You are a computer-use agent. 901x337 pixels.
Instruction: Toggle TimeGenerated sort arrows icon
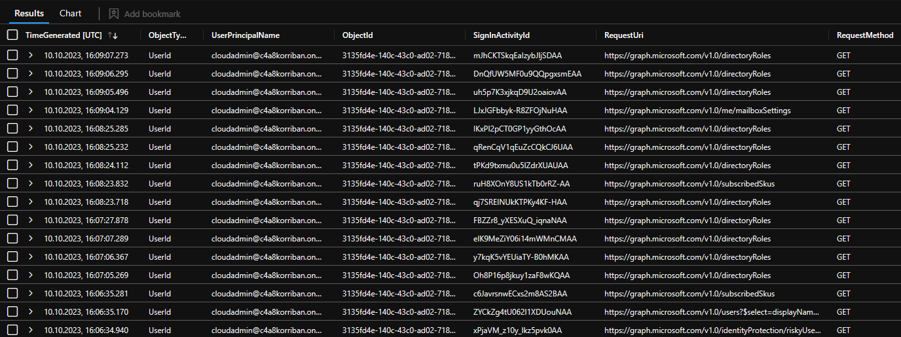[x=113, y=35]
